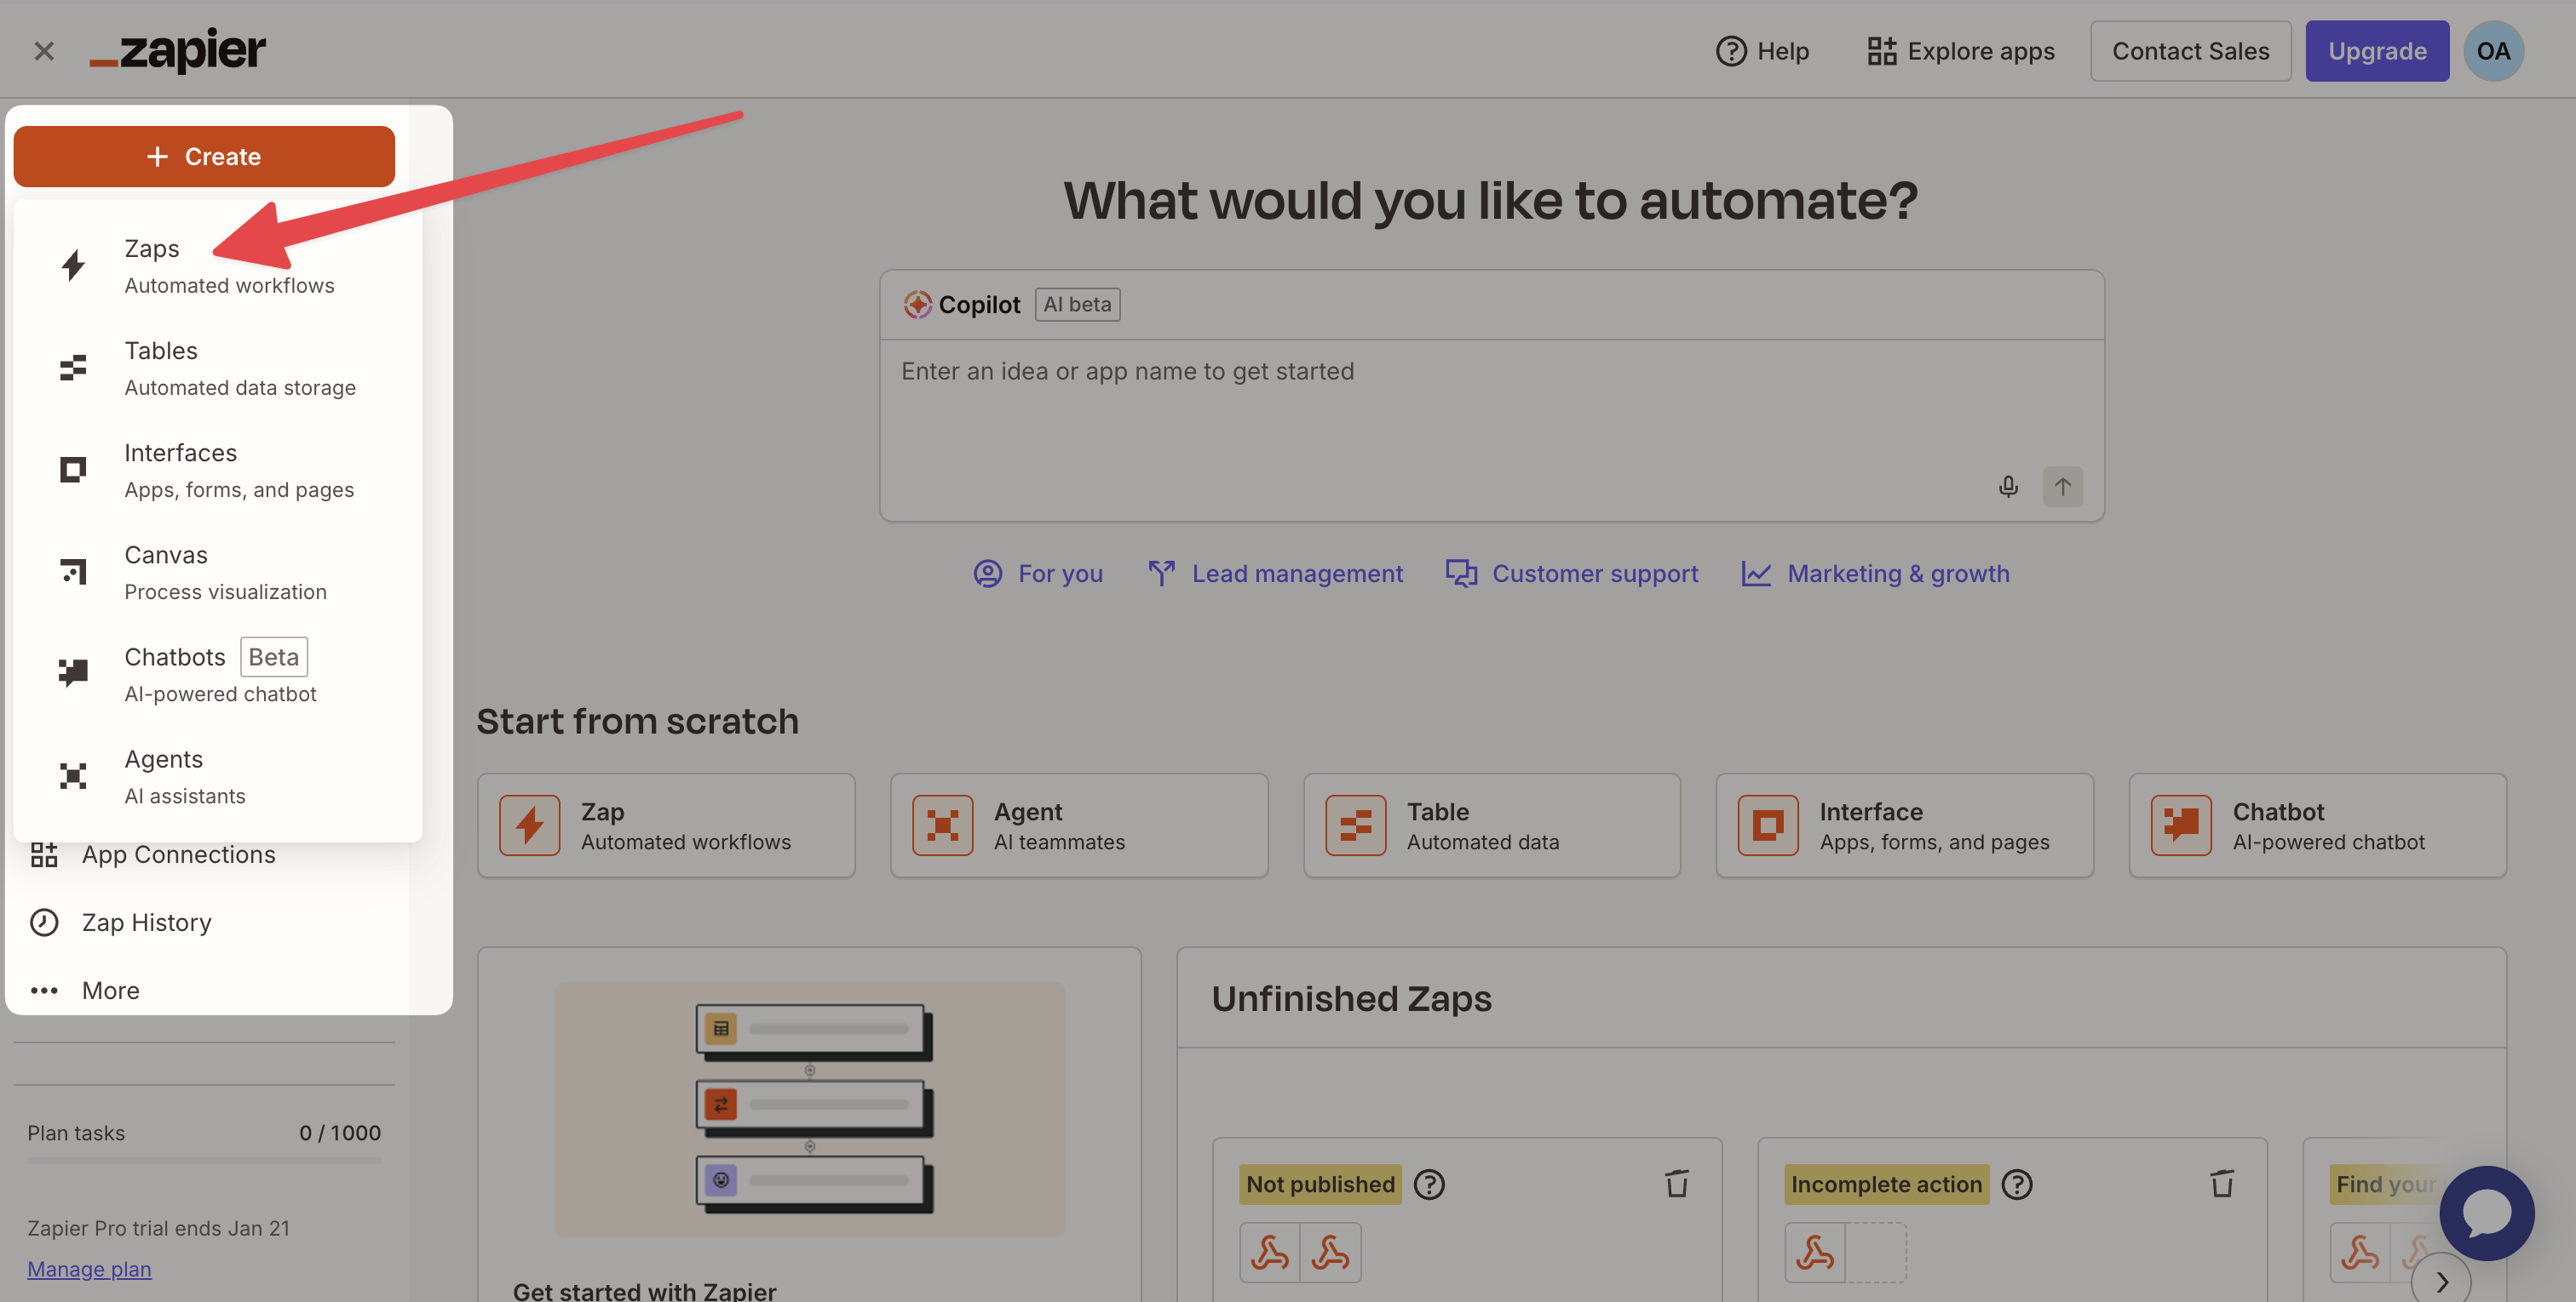The width and height of the screenshot is (2576, 1302).
Task: Delete the Incomplete action Zap with trash icon
Action: [x=2221, y=1183]
